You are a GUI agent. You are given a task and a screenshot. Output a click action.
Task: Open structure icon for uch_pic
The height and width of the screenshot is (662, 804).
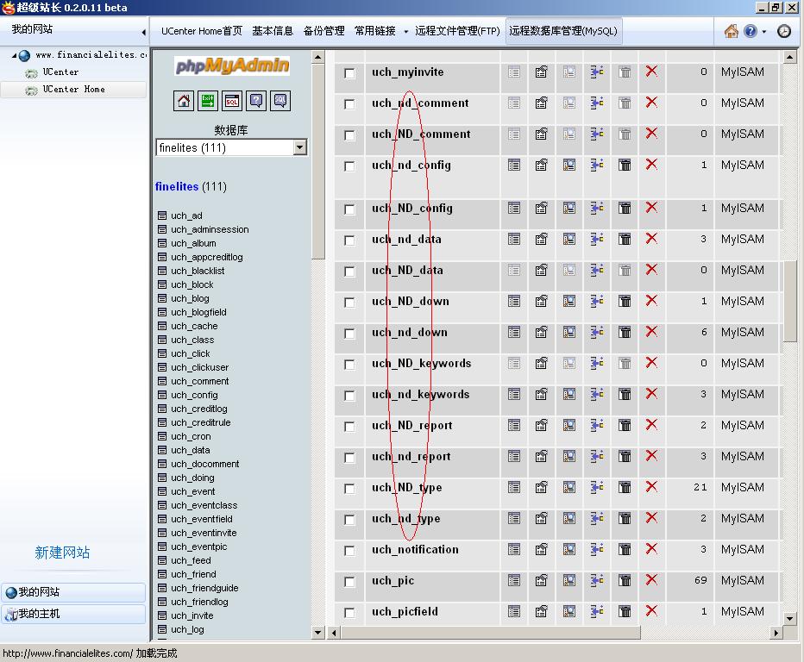[x=541, y=580]
